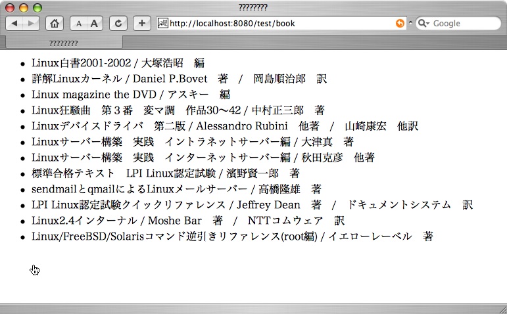The image size is (507, 314).
Task: Click the window resize grip corner
Action: (x=502, y=309)
